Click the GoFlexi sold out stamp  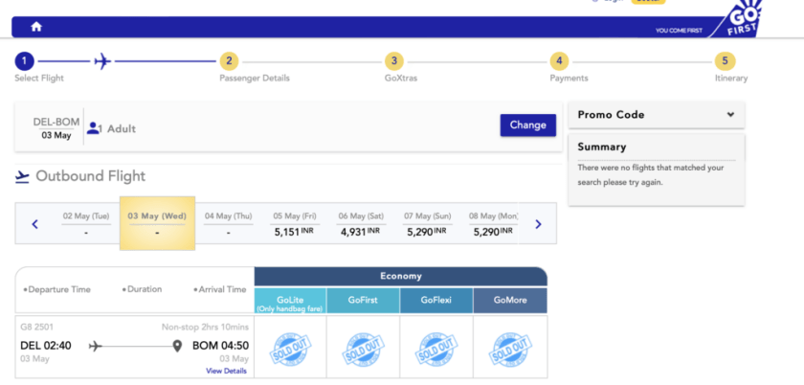coord(436,350)
